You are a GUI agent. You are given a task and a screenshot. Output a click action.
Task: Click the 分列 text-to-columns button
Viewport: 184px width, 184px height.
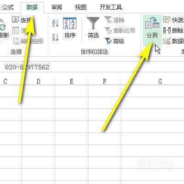(152, 30)
